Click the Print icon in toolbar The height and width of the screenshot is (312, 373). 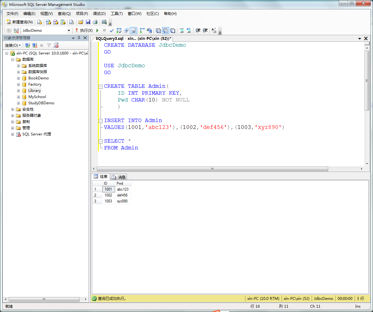pos(95,22)
